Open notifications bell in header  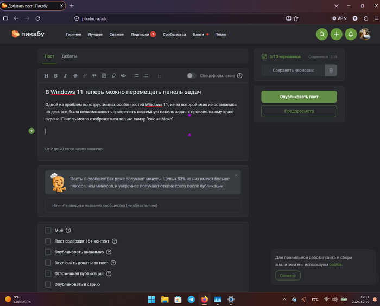[351, 34]
